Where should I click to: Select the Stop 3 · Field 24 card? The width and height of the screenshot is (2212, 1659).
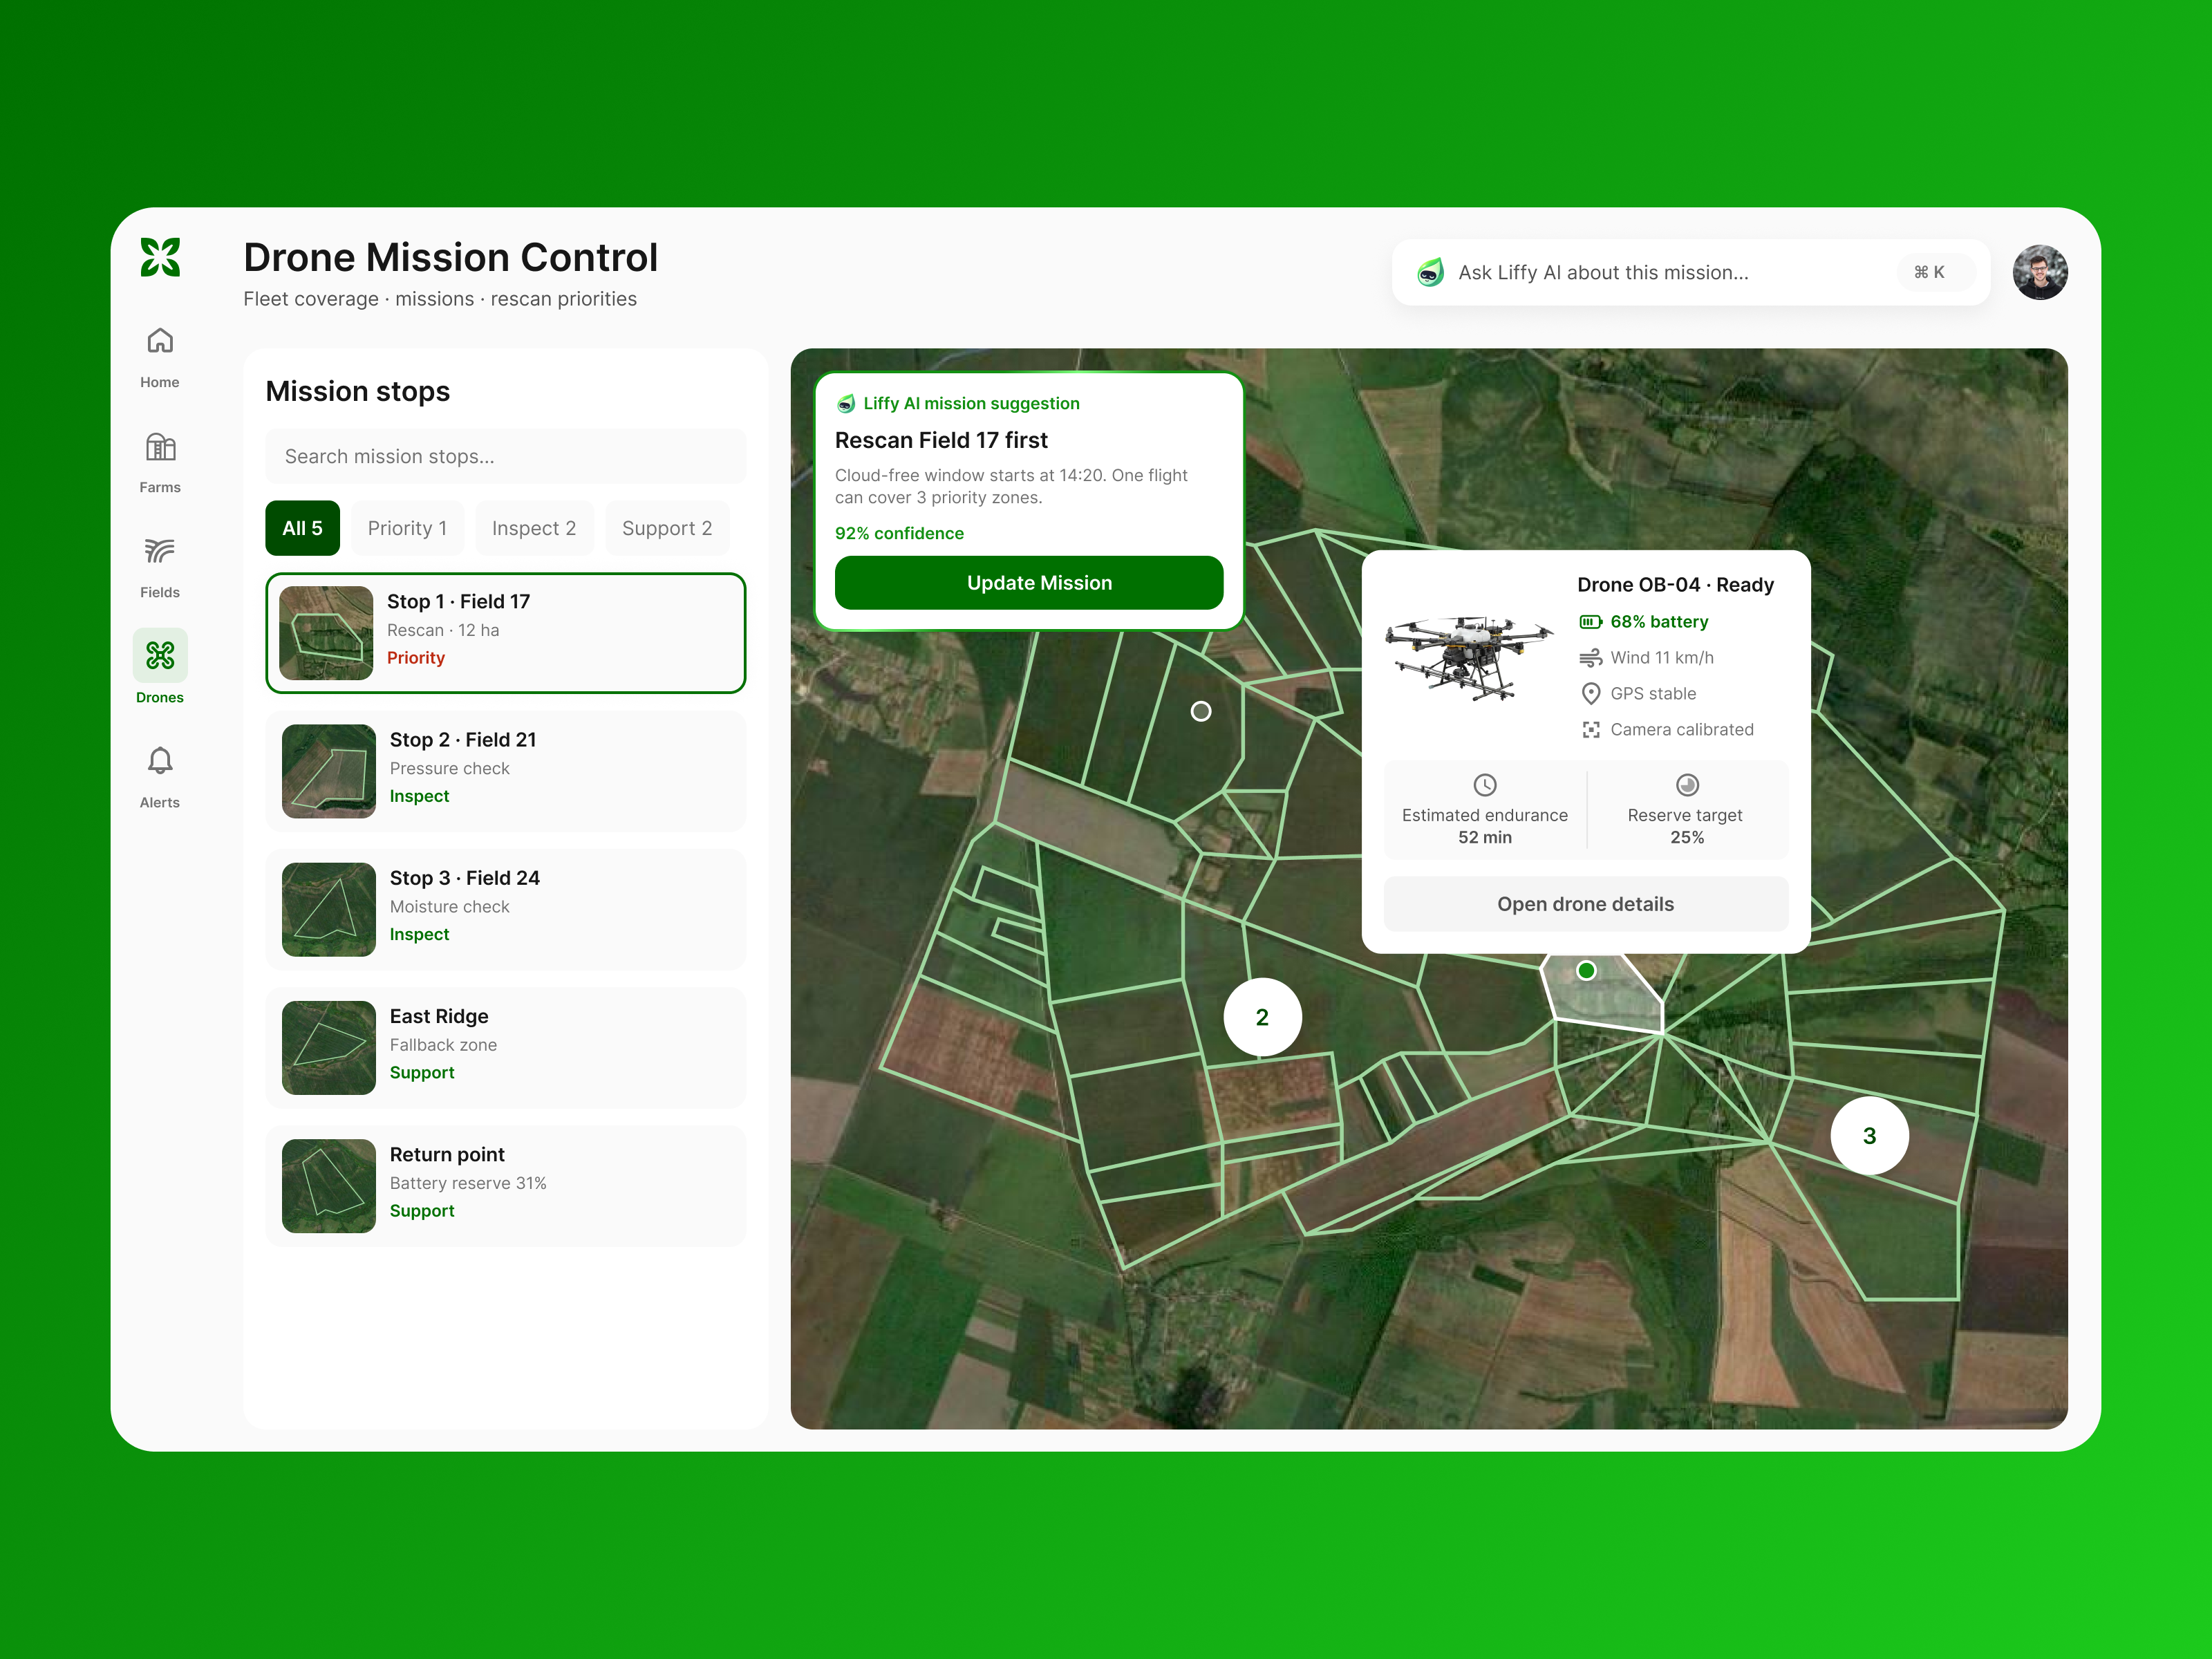coord(506,910)
